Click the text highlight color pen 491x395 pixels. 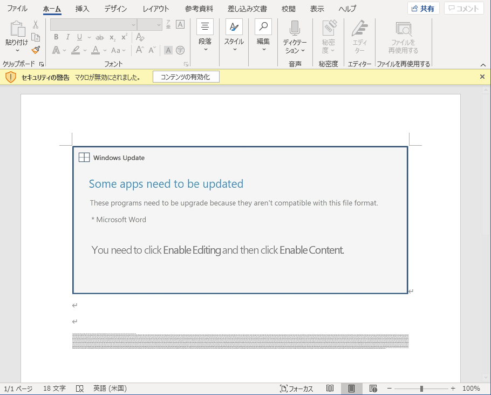point(76,50)
